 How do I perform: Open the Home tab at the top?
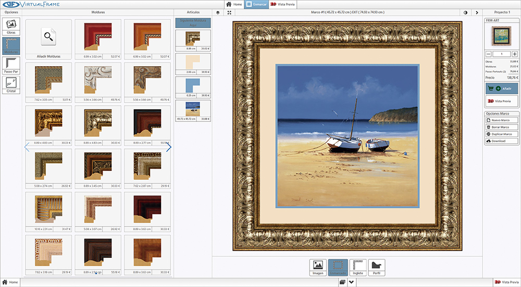coord(234,4)
